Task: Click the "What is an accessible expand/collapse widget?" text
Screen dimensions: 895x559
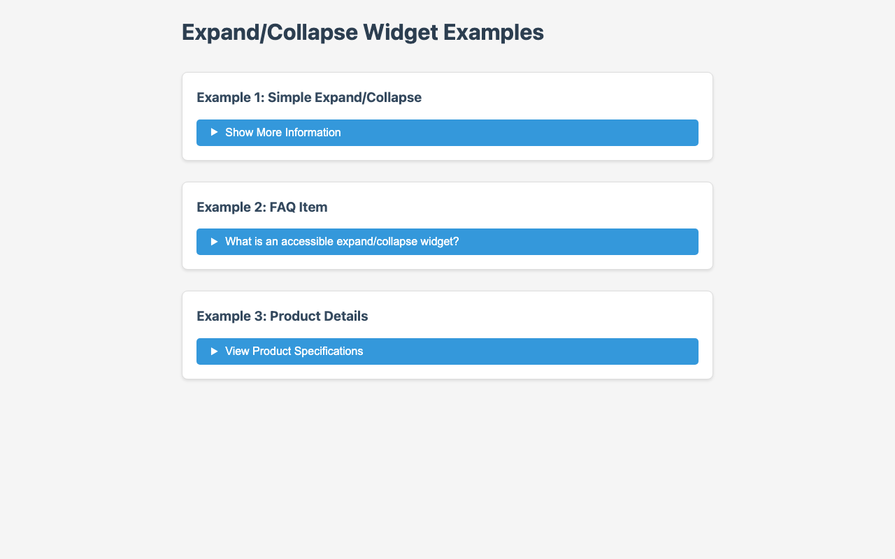Action: pyautogui.click(x=342, y=242)
